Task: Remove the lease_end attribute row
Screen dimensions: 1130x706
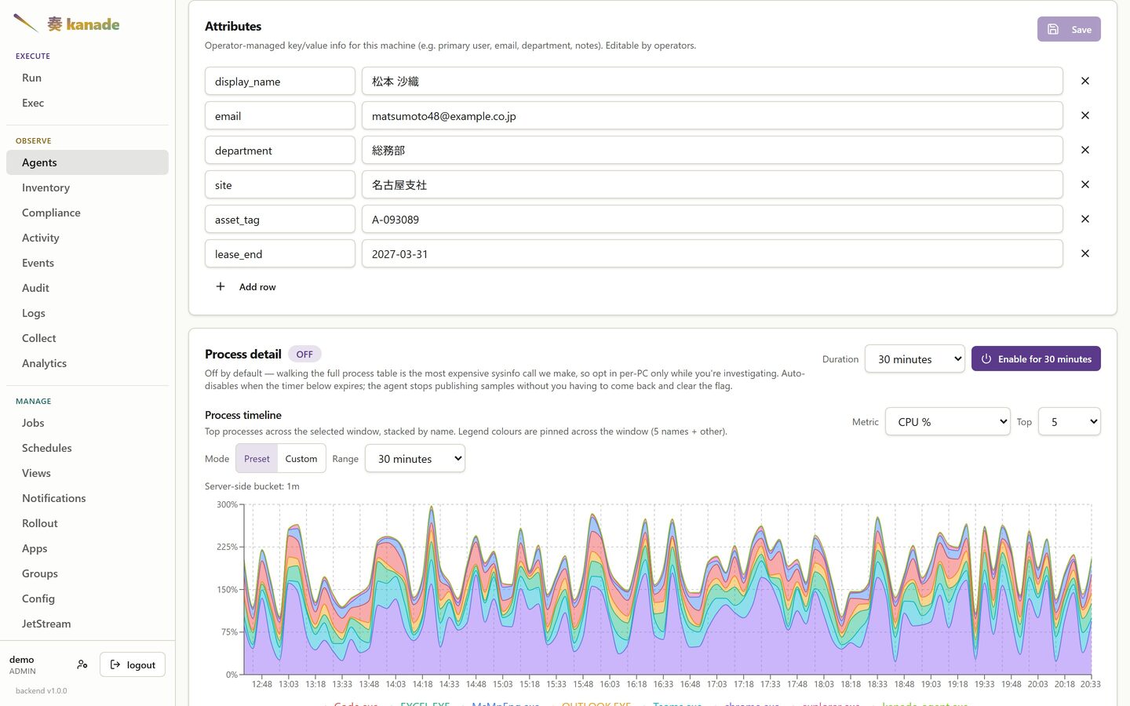Action: click(x=1085, y=253)
